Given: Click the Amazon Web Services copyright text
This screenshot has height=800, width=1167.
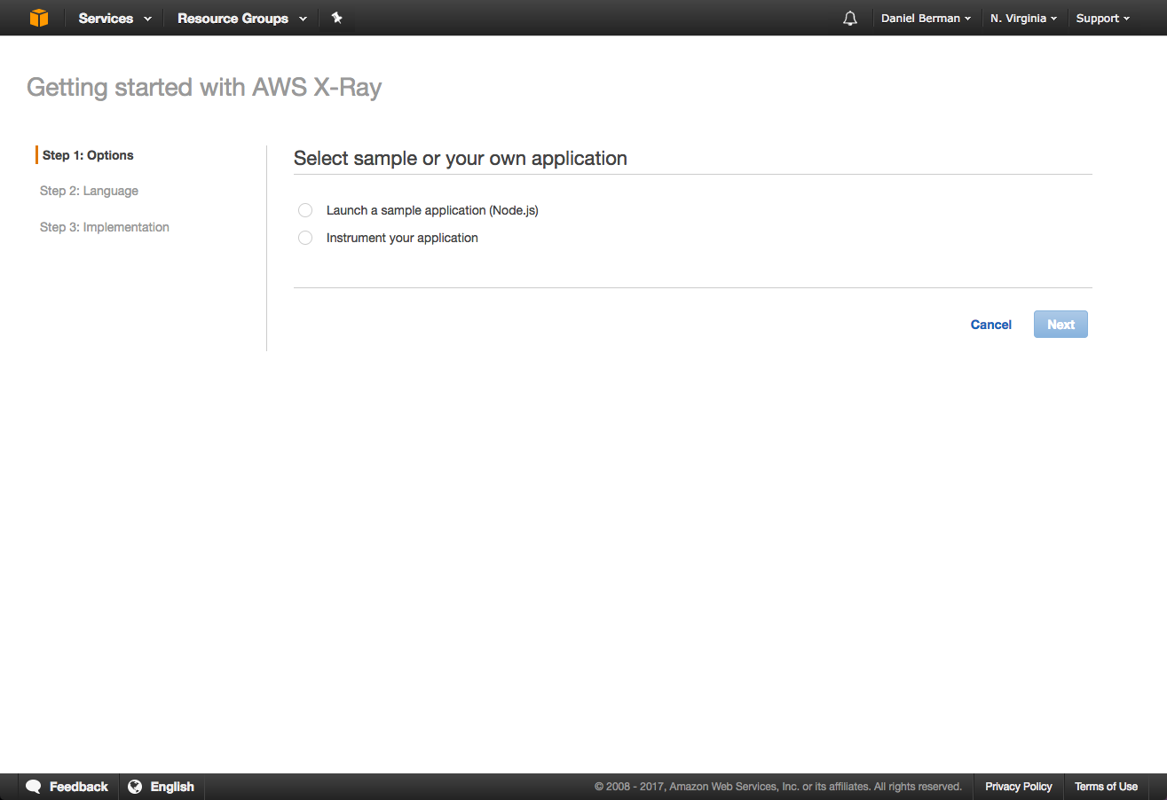Looking at the screenshot, I should coord(778,787).
